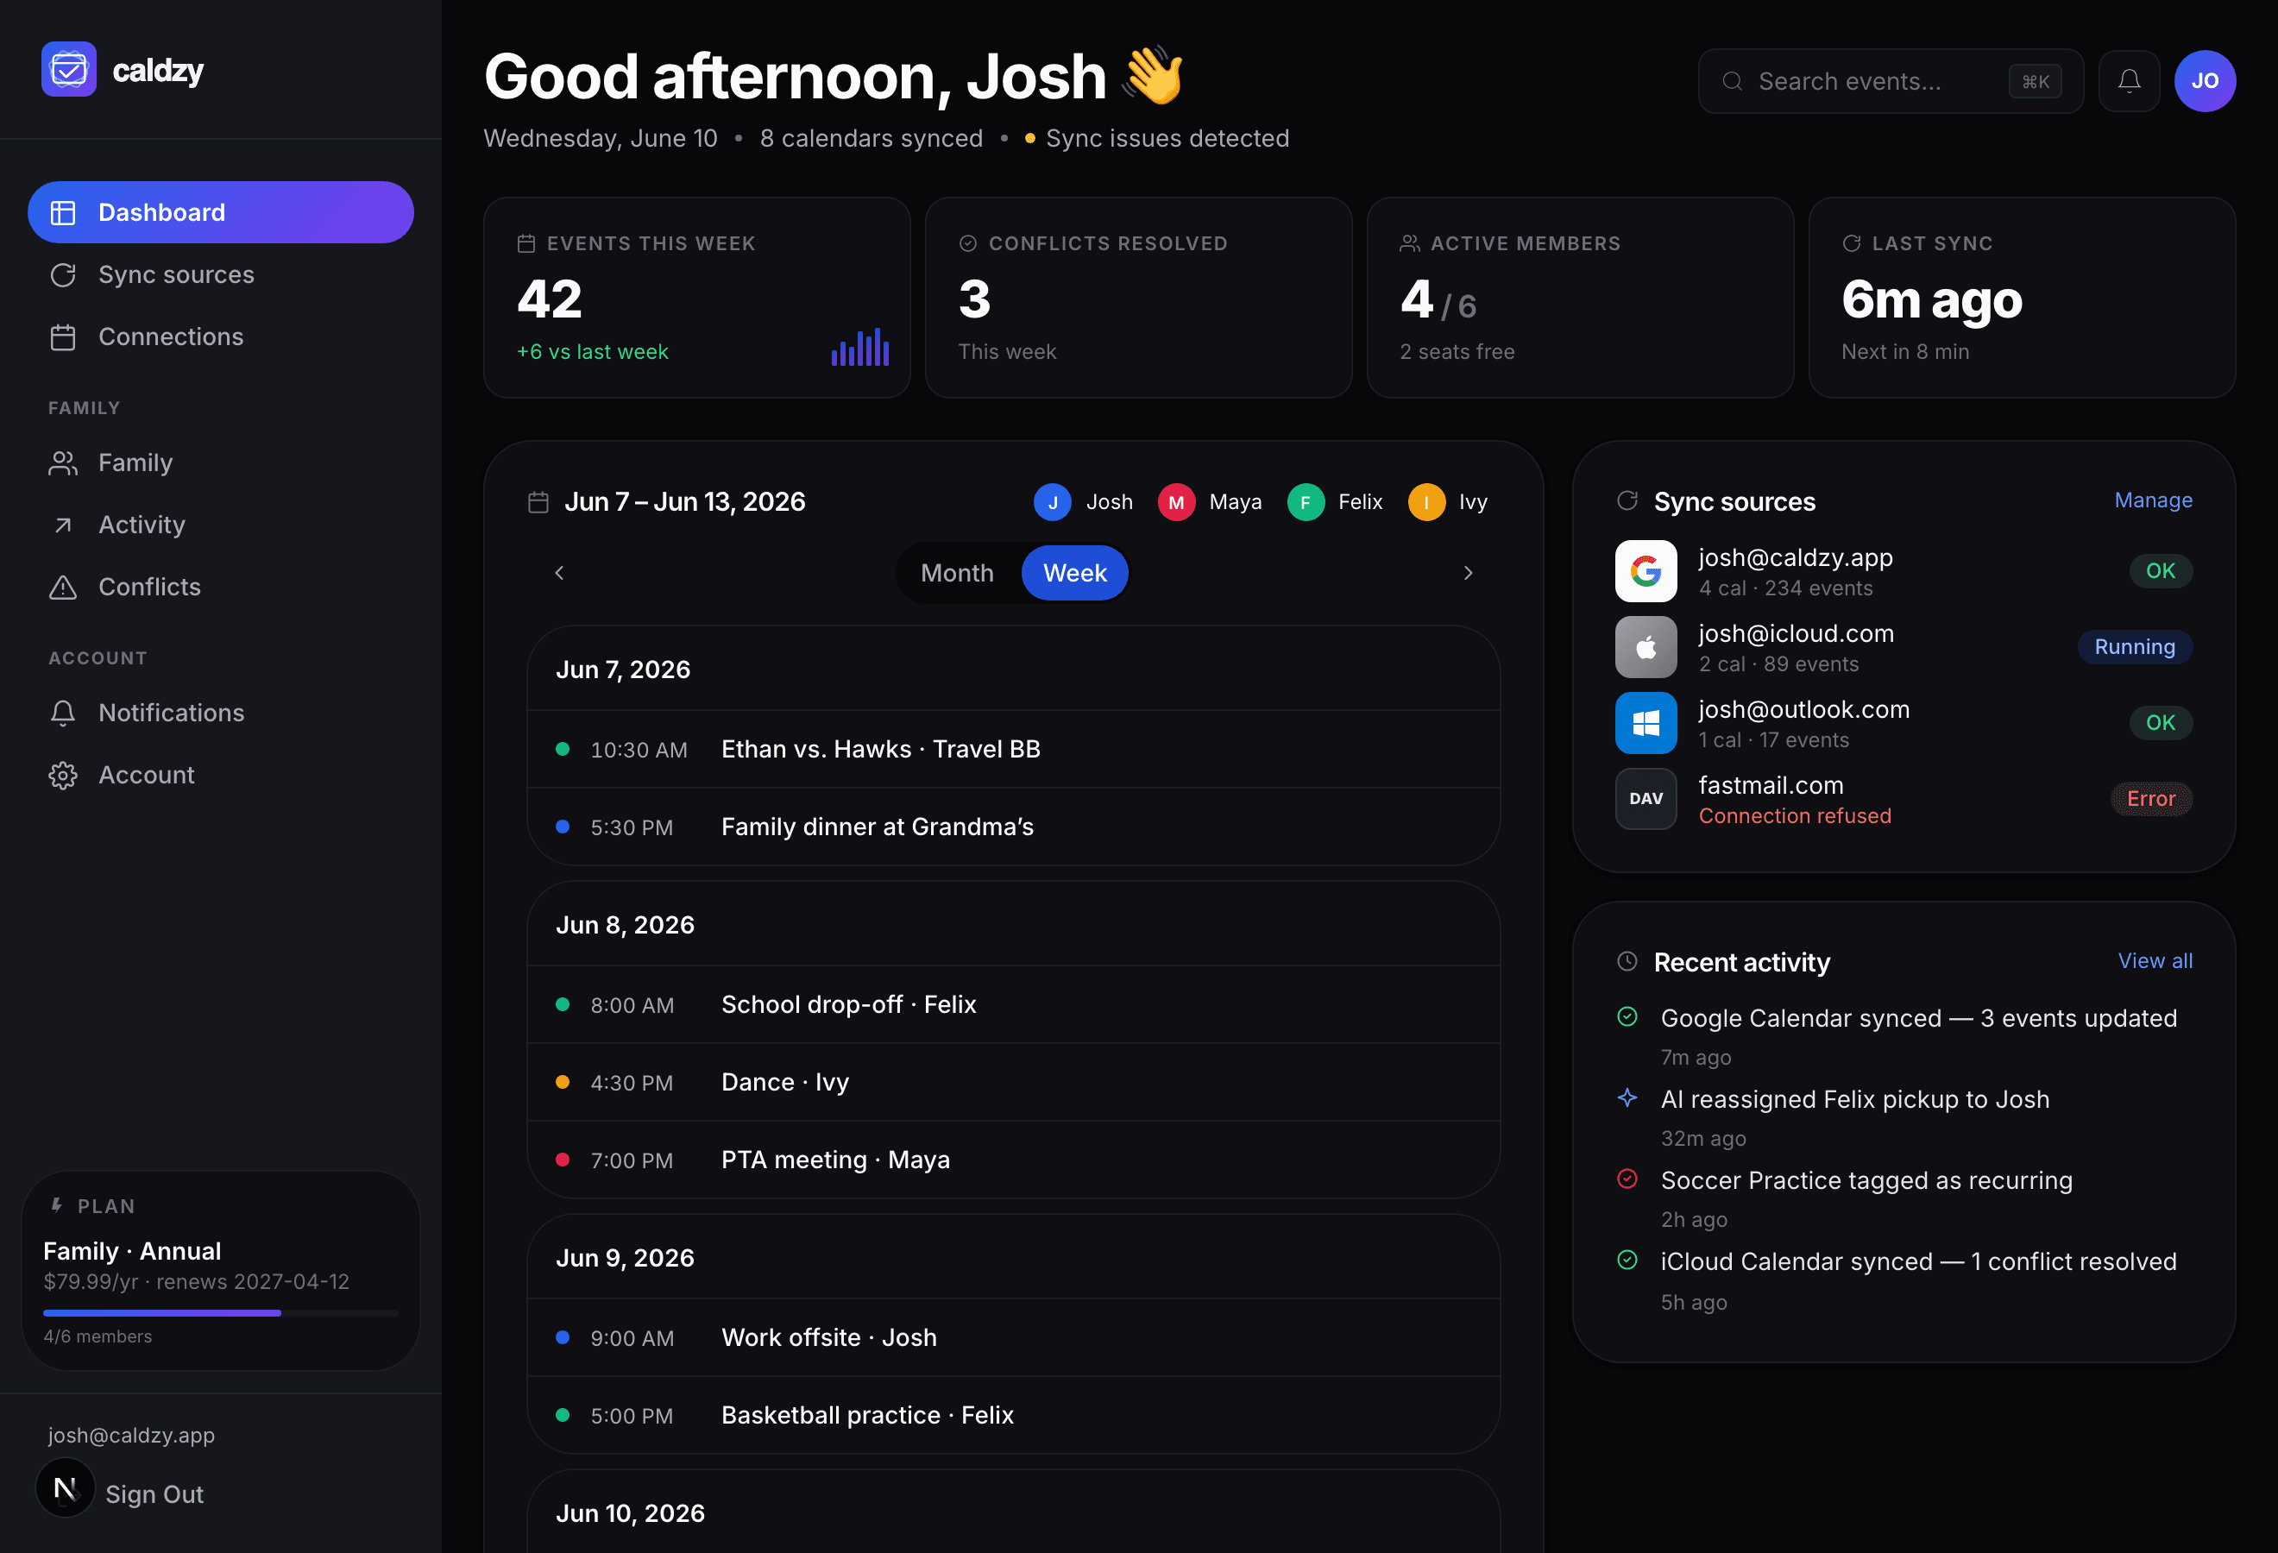
Task: Click the Google icon for josh@caldzy.app
Action: (1646, 571)
